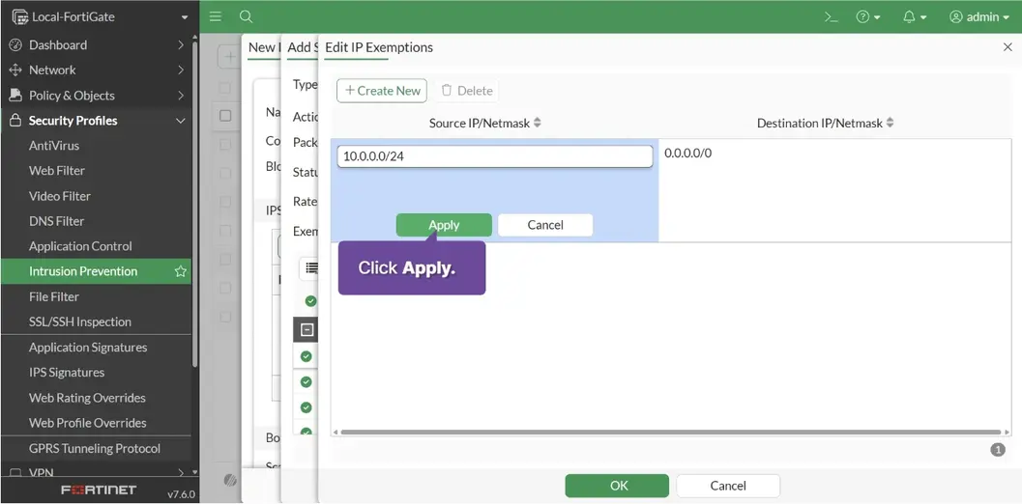Image resolution: width=1022 pixels, height=504 pixels.
Task: Click the bottom Cancel button beside OK
Action: coord(728,486)
